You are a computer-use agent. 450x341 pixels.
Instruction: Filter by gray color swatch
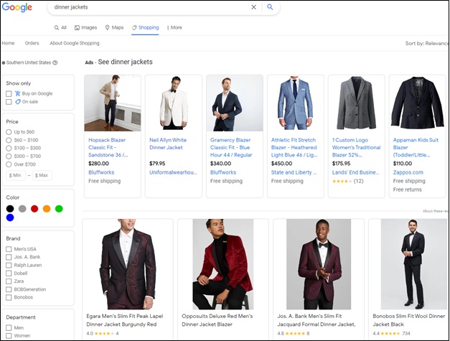pyautogui.click(x=22, y=209)
